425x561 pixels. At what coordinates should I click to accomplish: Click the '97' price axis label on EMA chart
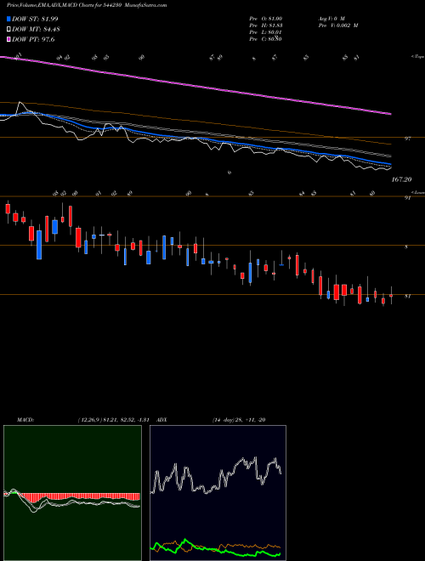coord(407,138)
